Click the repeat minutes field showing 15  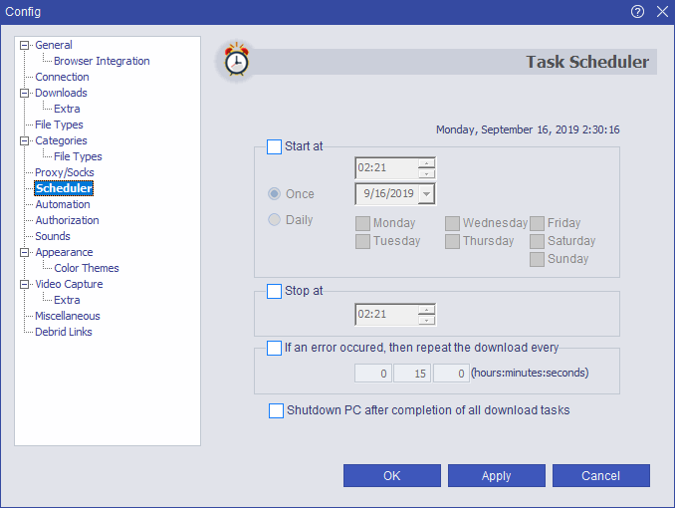pyautogui.click(x=412, y=374)
